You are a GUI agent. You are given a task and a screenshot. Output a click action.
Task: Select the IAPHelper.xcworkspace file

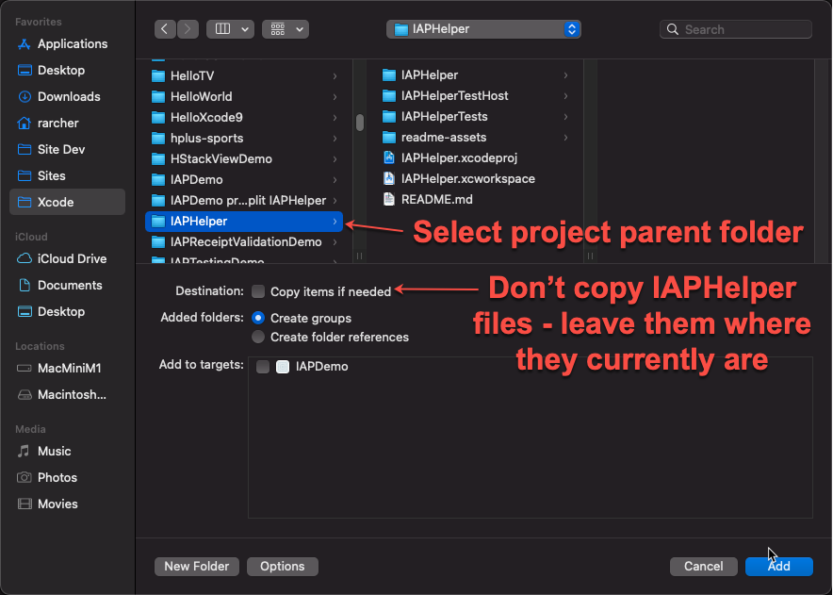(476, 178)
